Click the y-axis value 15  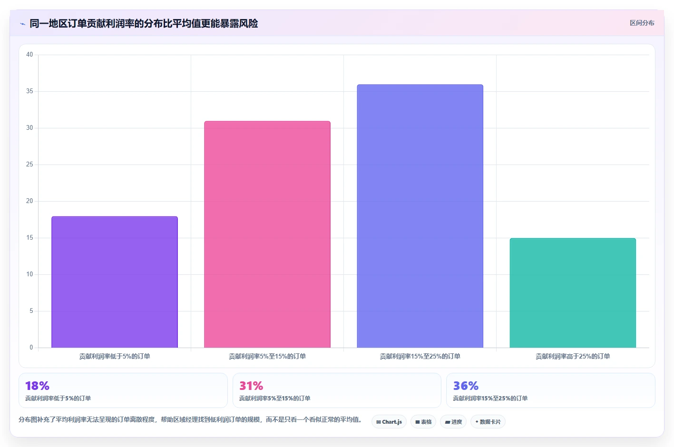coord(29,238)
